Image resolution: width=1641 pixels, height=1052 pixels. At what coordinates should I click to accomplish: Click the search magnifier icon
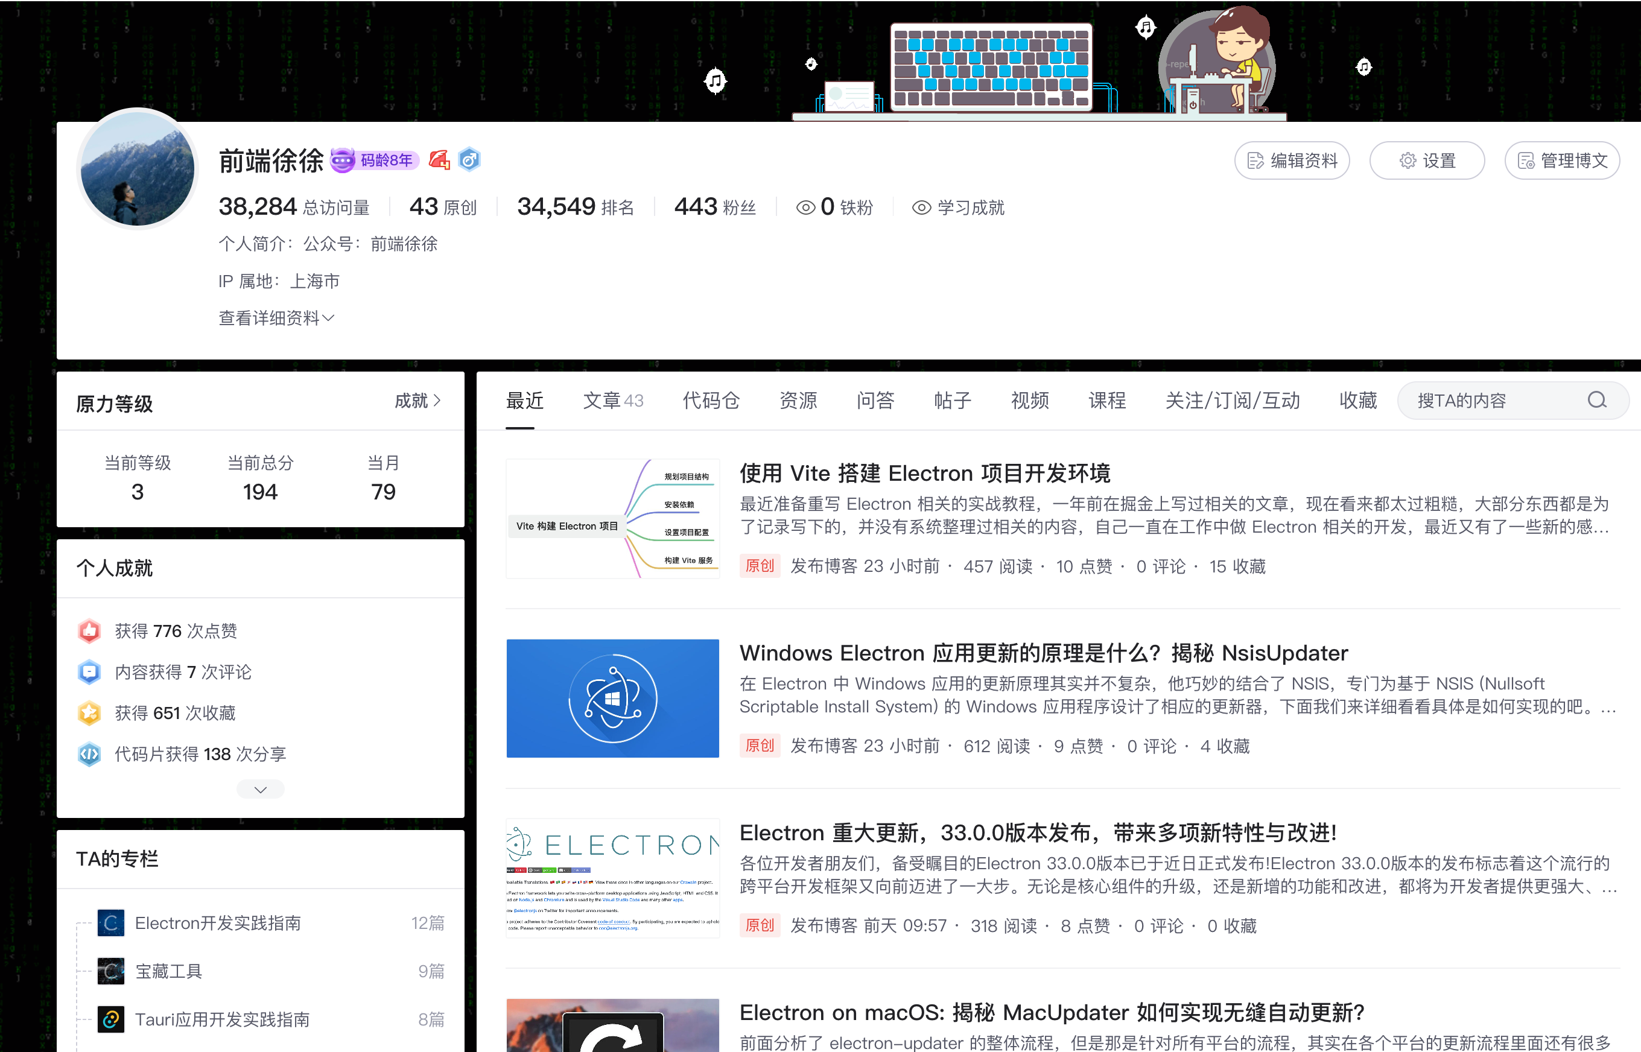click(1596, 401)
